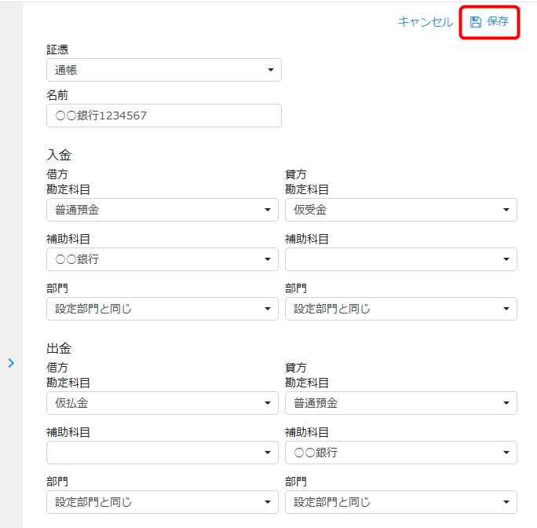
Task: Open 入金 借方 部門 dropdown
Action: [163, 309]
